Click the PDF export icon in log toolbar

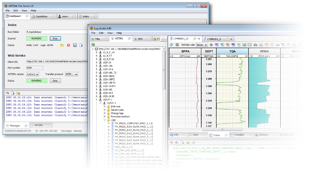[x=283, y=45]
